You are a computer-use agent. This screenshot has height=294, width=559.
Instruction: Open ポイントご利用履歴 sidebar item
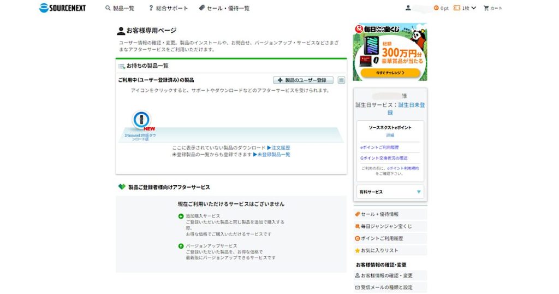(390, 238)
